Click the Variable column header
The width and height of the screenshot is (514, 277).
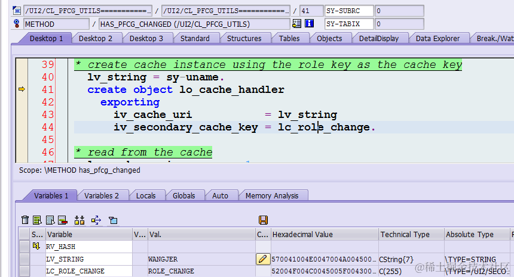89,234
